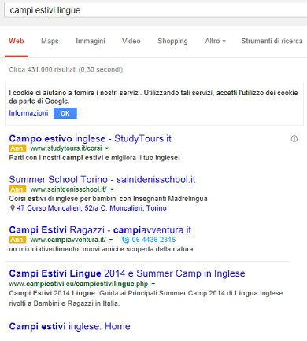Open Campi estivi inglese: Home result
Viewport: 307px width, 341px height.
69,327
